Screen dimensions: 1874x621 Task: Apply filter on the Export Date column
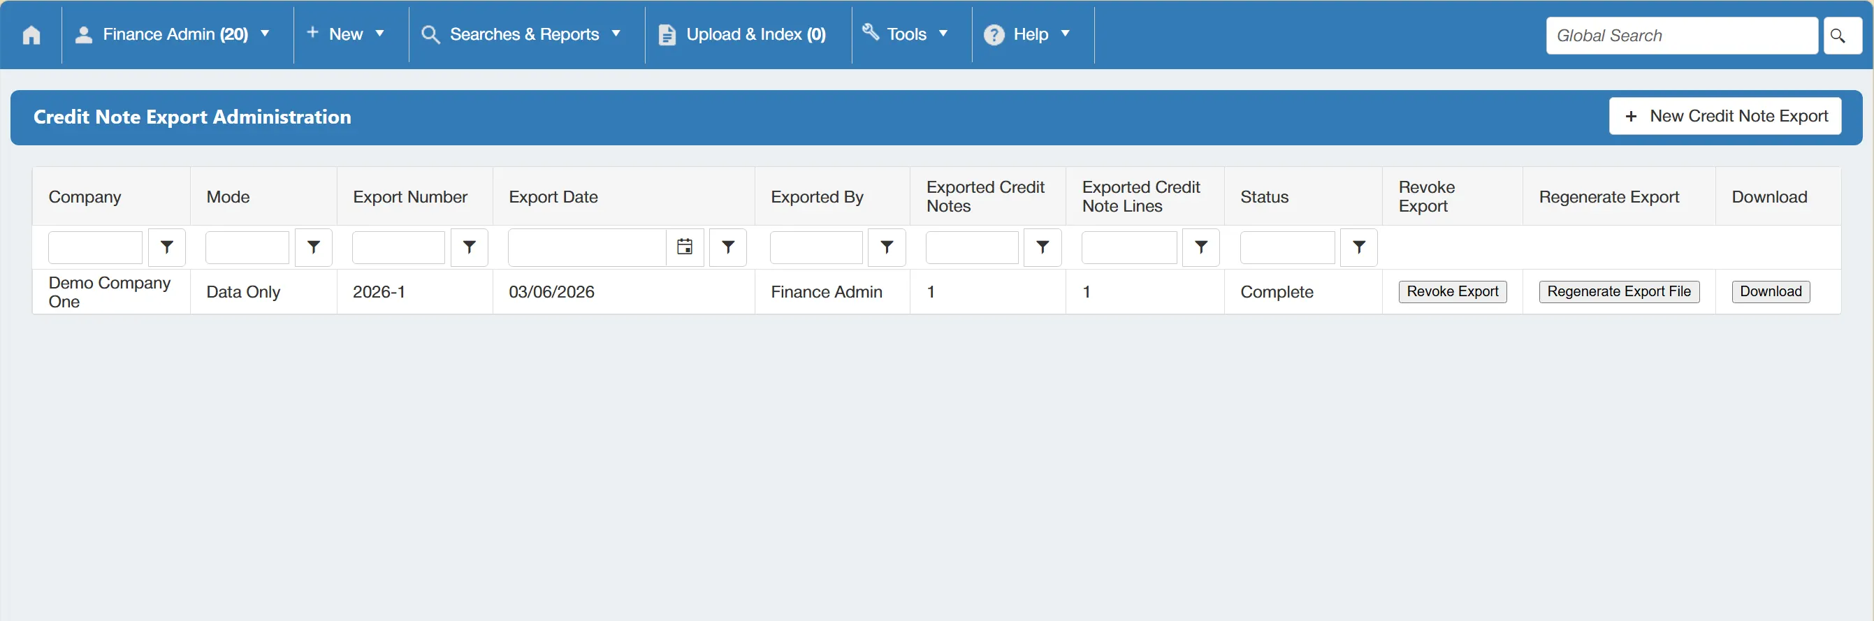coord(728,247)
